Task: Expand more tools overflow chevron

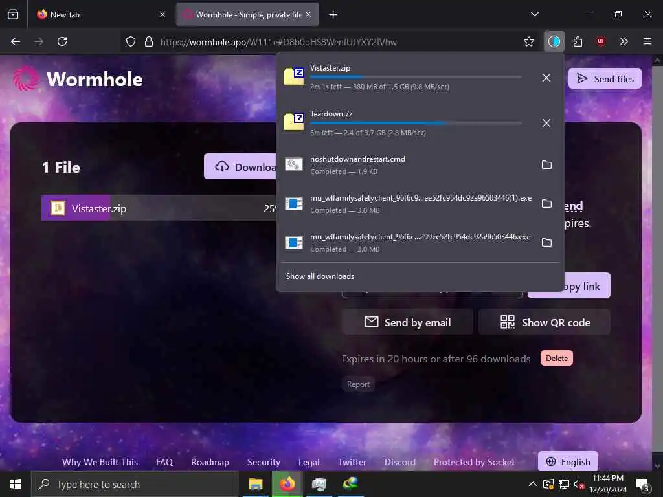Action: click(624, 41)
